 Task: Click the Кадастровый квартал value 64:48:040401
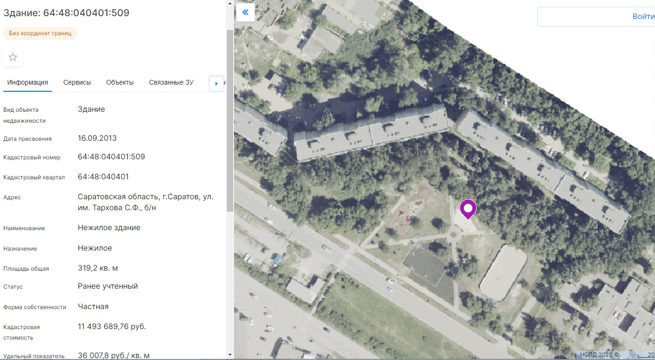pos(103,177)
